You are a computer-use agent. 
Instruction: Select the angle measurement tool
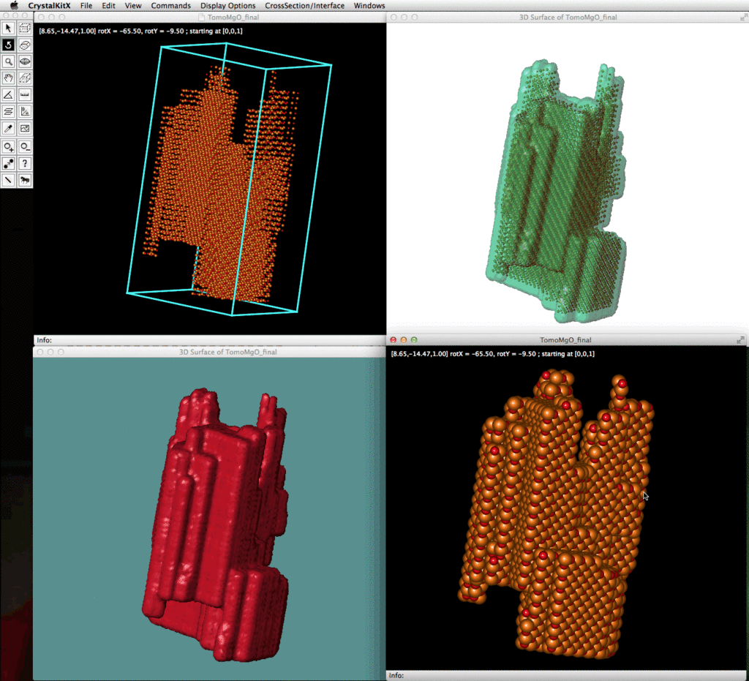point(8,95)
